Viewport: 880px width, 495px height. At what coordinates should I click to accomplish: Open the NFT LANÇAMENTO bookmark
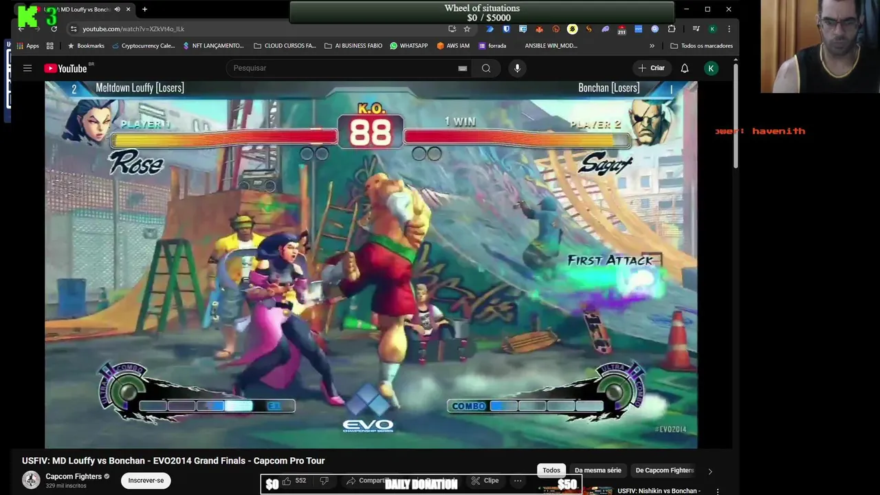coord(213,46)
